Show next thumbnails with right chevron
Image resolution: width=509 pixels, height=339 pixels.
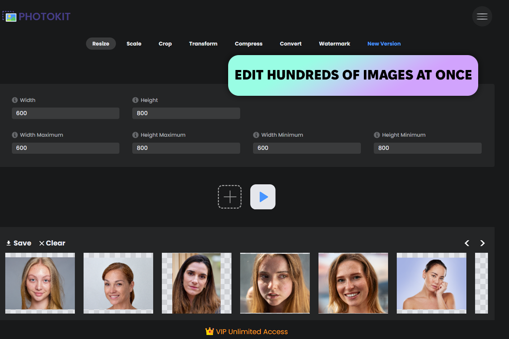482,243
